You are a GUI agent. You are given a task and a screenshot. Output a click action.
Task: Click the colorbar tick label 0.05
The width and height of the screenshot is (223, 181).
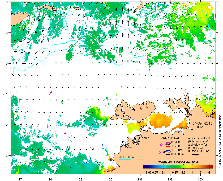155,172
